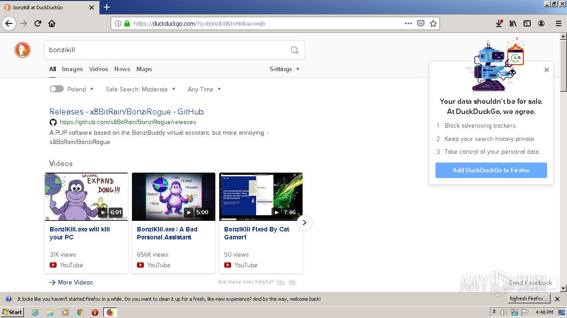Save page to Pocket
The image size is (567, 318).
(x=421, y=23)
